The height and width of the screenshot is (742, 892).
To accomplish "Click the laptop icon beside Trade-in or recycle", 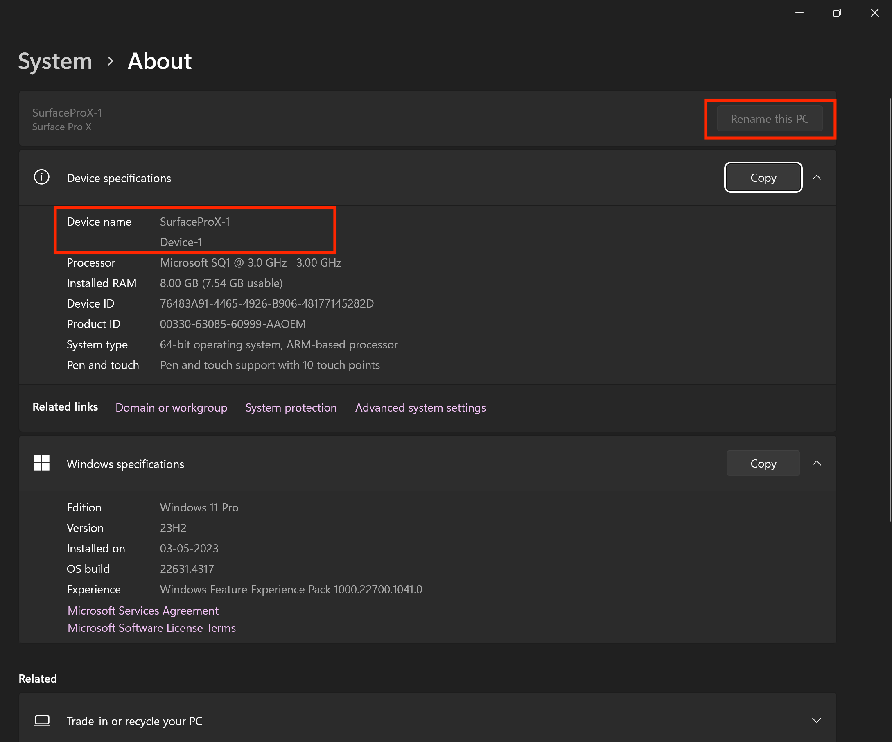I will 42,721.
